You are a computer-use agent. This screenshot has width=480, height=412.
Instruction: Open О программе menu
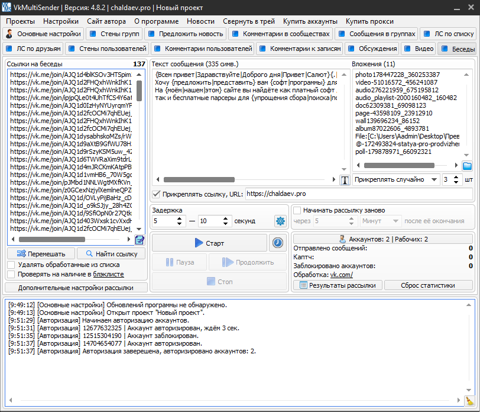coord(157,21)
